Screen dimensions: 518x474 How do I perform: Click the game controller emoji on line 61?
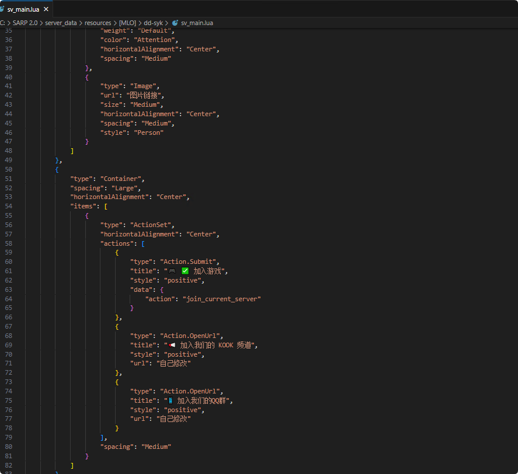[x=172, y=271]
